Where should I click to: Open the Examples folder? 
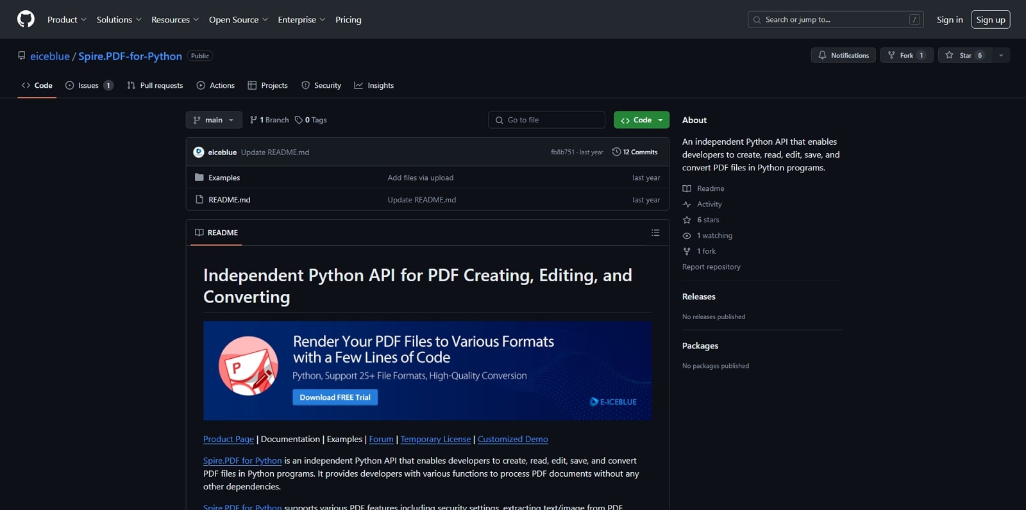pyautogui.click(x=224, y=177)
